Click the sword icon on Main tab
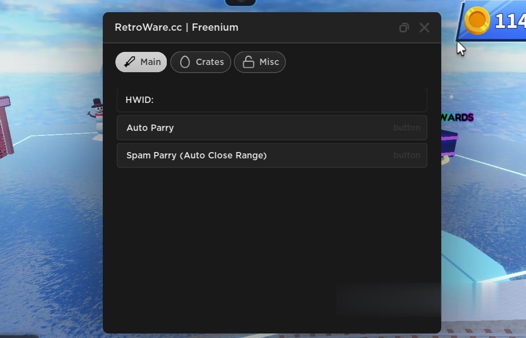Viewport: 526px width, 338px height. click(130, 62)
